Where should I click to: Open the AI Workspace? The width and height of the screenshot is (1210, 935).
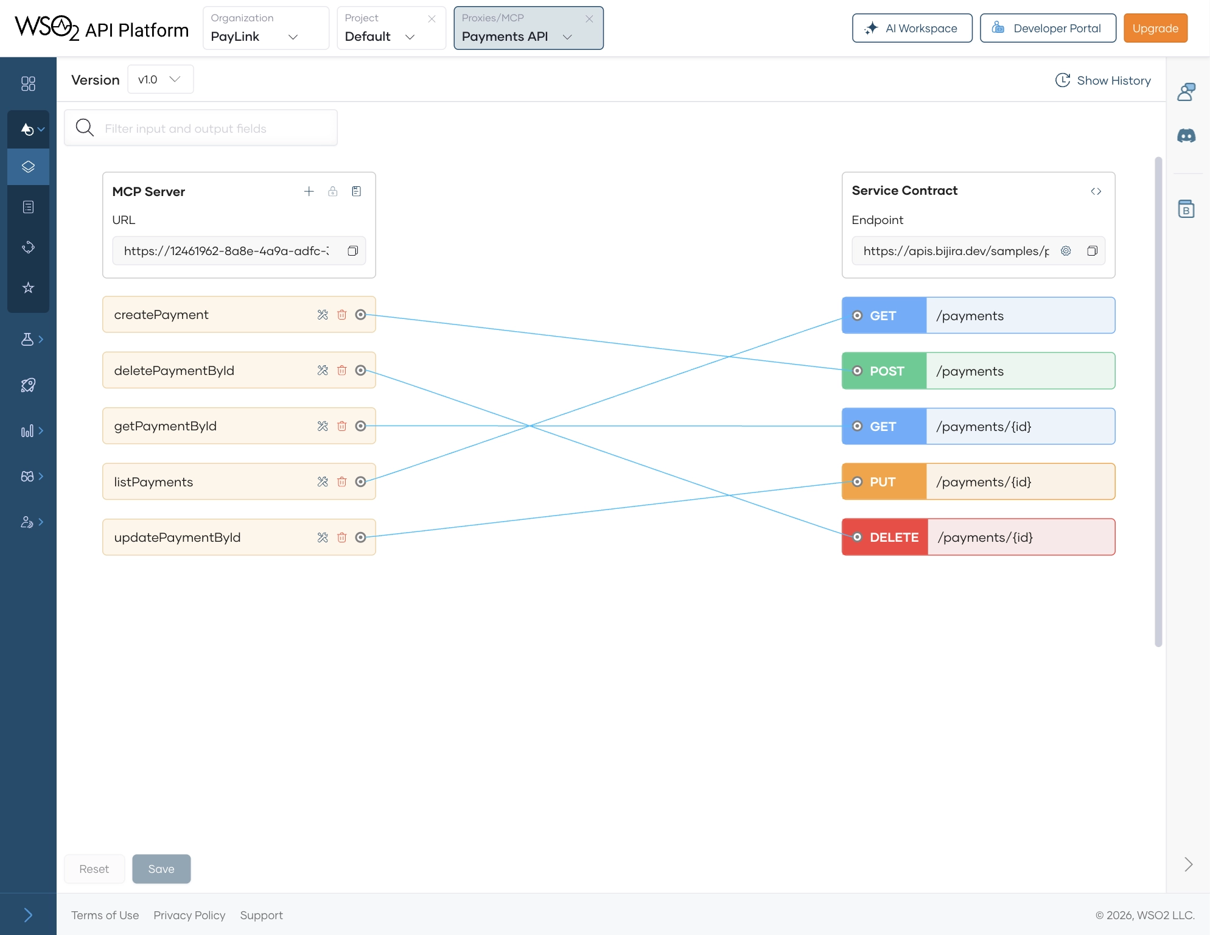(x=911, y=28)
